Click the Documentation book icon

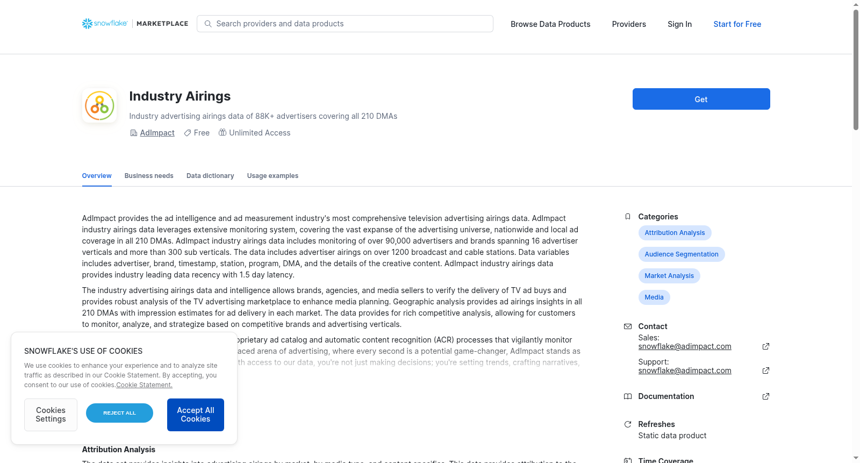[628, 396]
